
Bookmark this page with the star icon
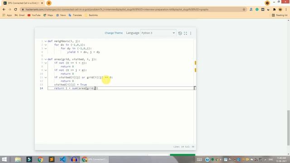[x=244, y=10]
